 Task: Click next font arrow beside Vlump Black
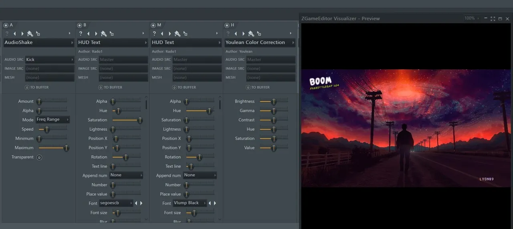point(215,203)
